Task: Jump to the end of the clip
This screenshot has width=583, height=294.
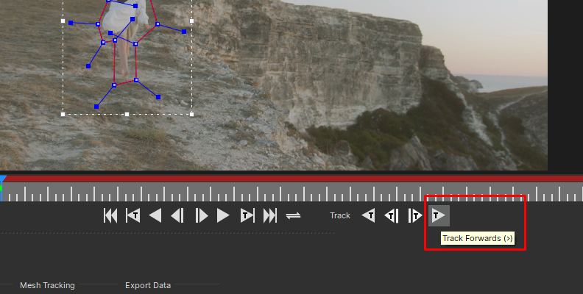Action: click(x=270, y=215)
